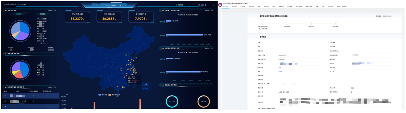Click the purple app logo in project window
Image resolution: width=406 pixels, height=113 pixels.
[x=220, y=5]
